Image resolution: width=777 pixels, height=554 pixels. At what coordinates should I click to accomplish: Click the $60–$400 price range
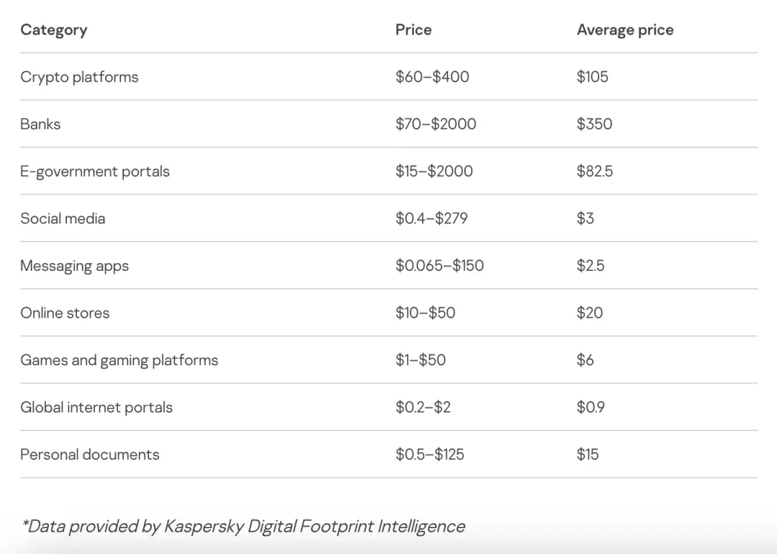click(x=432, y=77)
